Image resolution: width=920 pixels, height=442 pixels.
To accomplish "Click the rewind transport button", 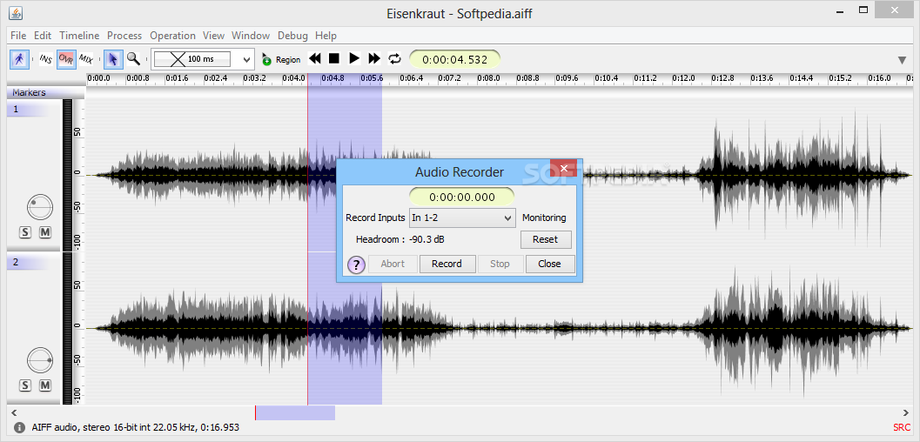I will pos(315,58).
